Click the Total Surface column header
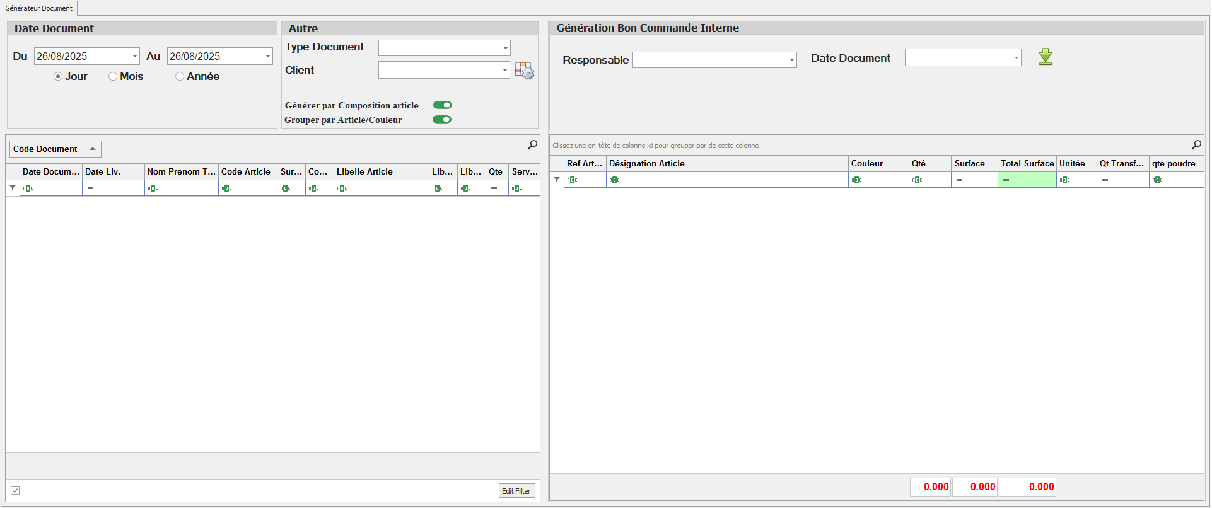This screenshot has width=1212, height=508. [1027, 163]
